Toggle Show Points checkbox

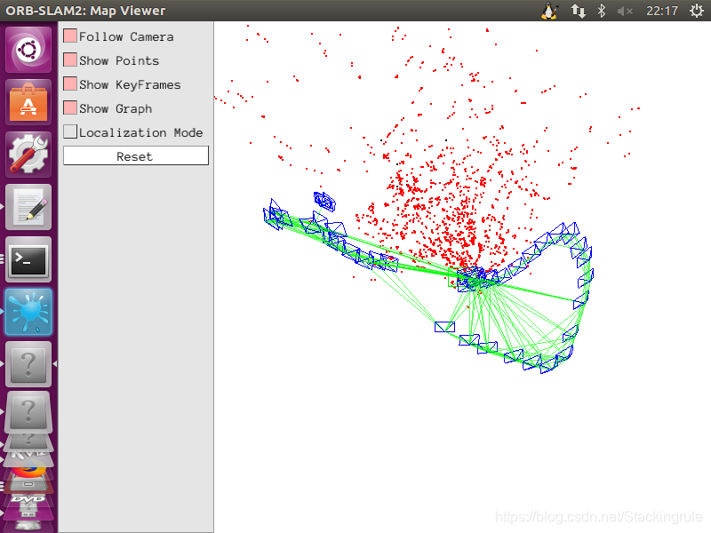click(70, 60)
